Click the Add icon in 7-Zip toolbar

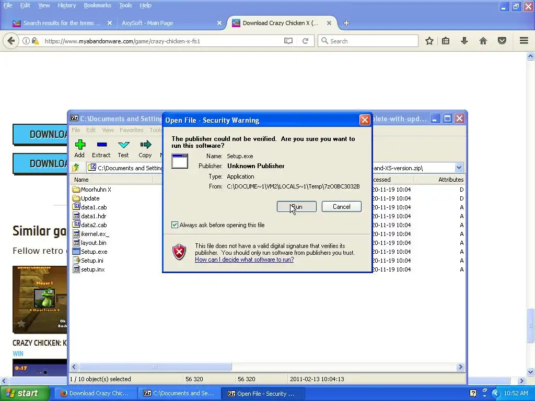coord(80,149)
